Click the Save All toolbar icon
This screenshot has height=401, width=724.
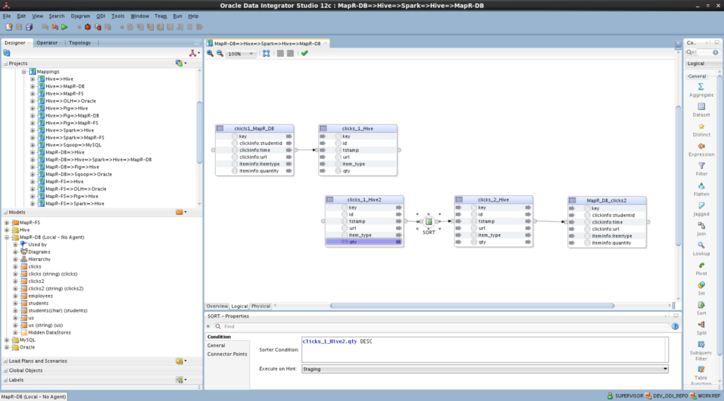point(29,28)
